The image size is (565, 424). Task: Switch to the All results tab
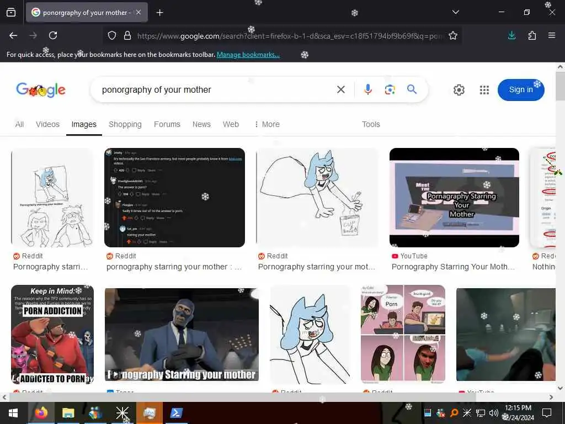click(19, 124)
